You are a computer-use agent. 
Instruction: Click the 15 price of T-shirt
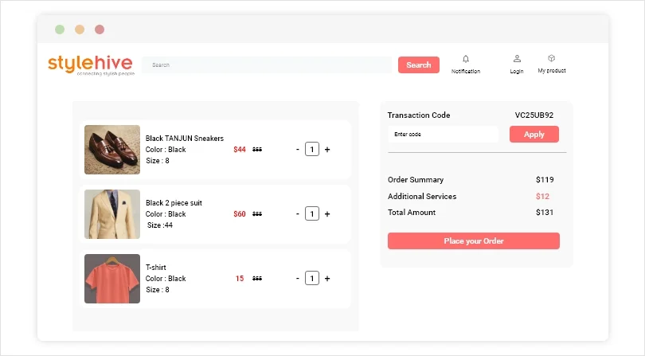[x=240, y=279]
